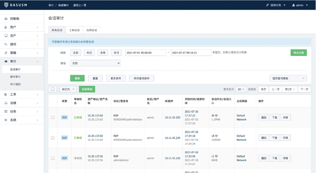Switch to the 应用会话 tab
Screen dimensions: 316x173
coord(92,30)
